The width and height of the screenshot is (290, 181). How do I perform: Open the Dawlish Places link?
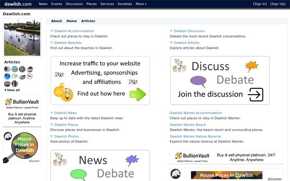click(x=66, y=125)
